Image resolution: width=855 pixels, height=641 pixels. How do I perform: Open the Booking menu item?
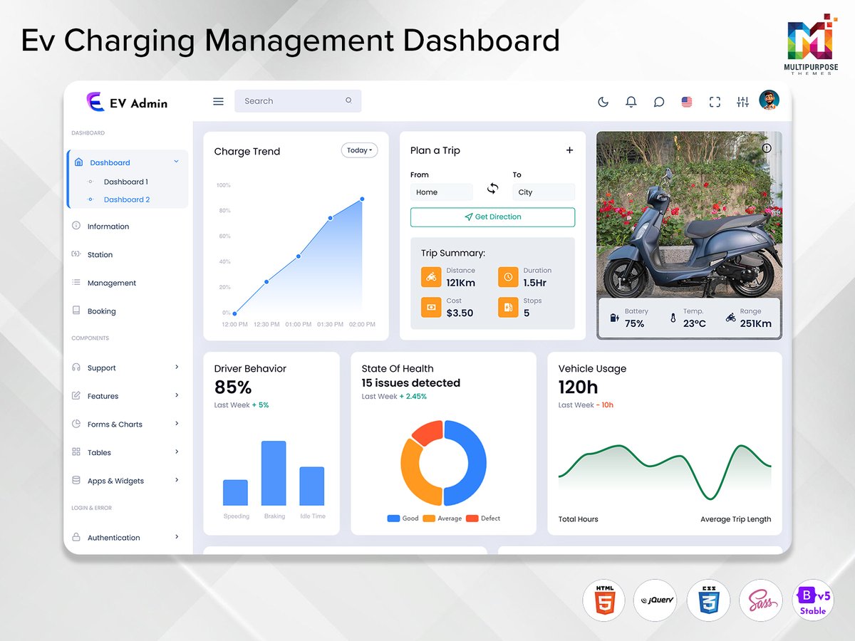tap(101, 311)
